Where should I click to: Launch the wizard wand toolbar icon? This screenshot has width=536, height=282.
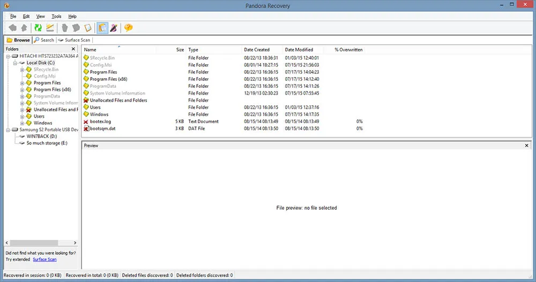pos(114,28)
